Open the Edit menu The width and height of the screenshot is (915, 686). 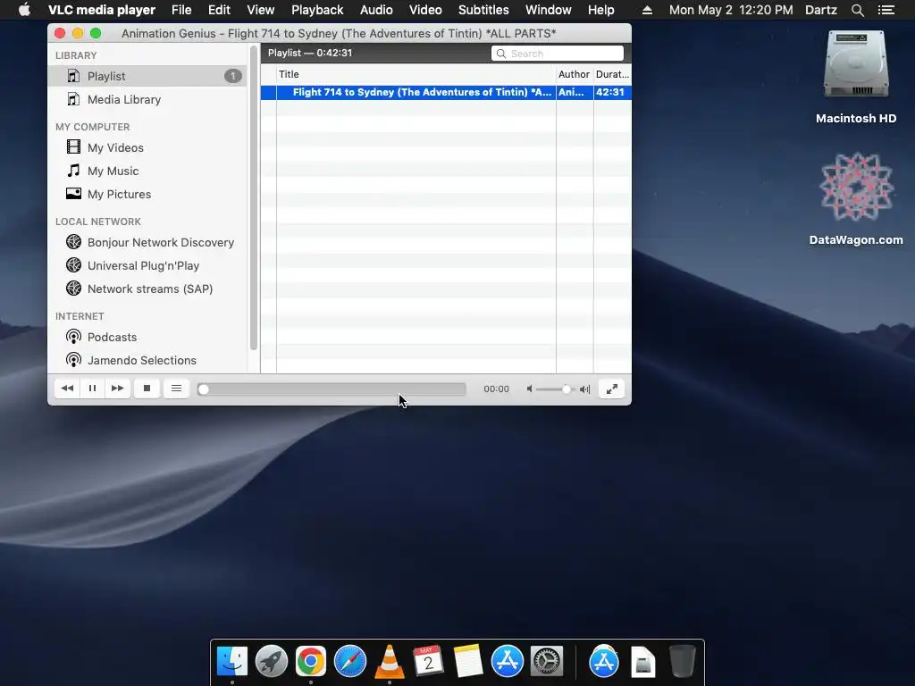[x=220, y=10]
